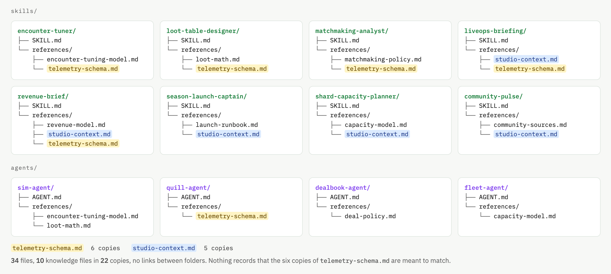The height and width of the screenshot is (274, 611).
Task: Select capacity-model.md in the fleet-agent card
Action: pos(525,216)
